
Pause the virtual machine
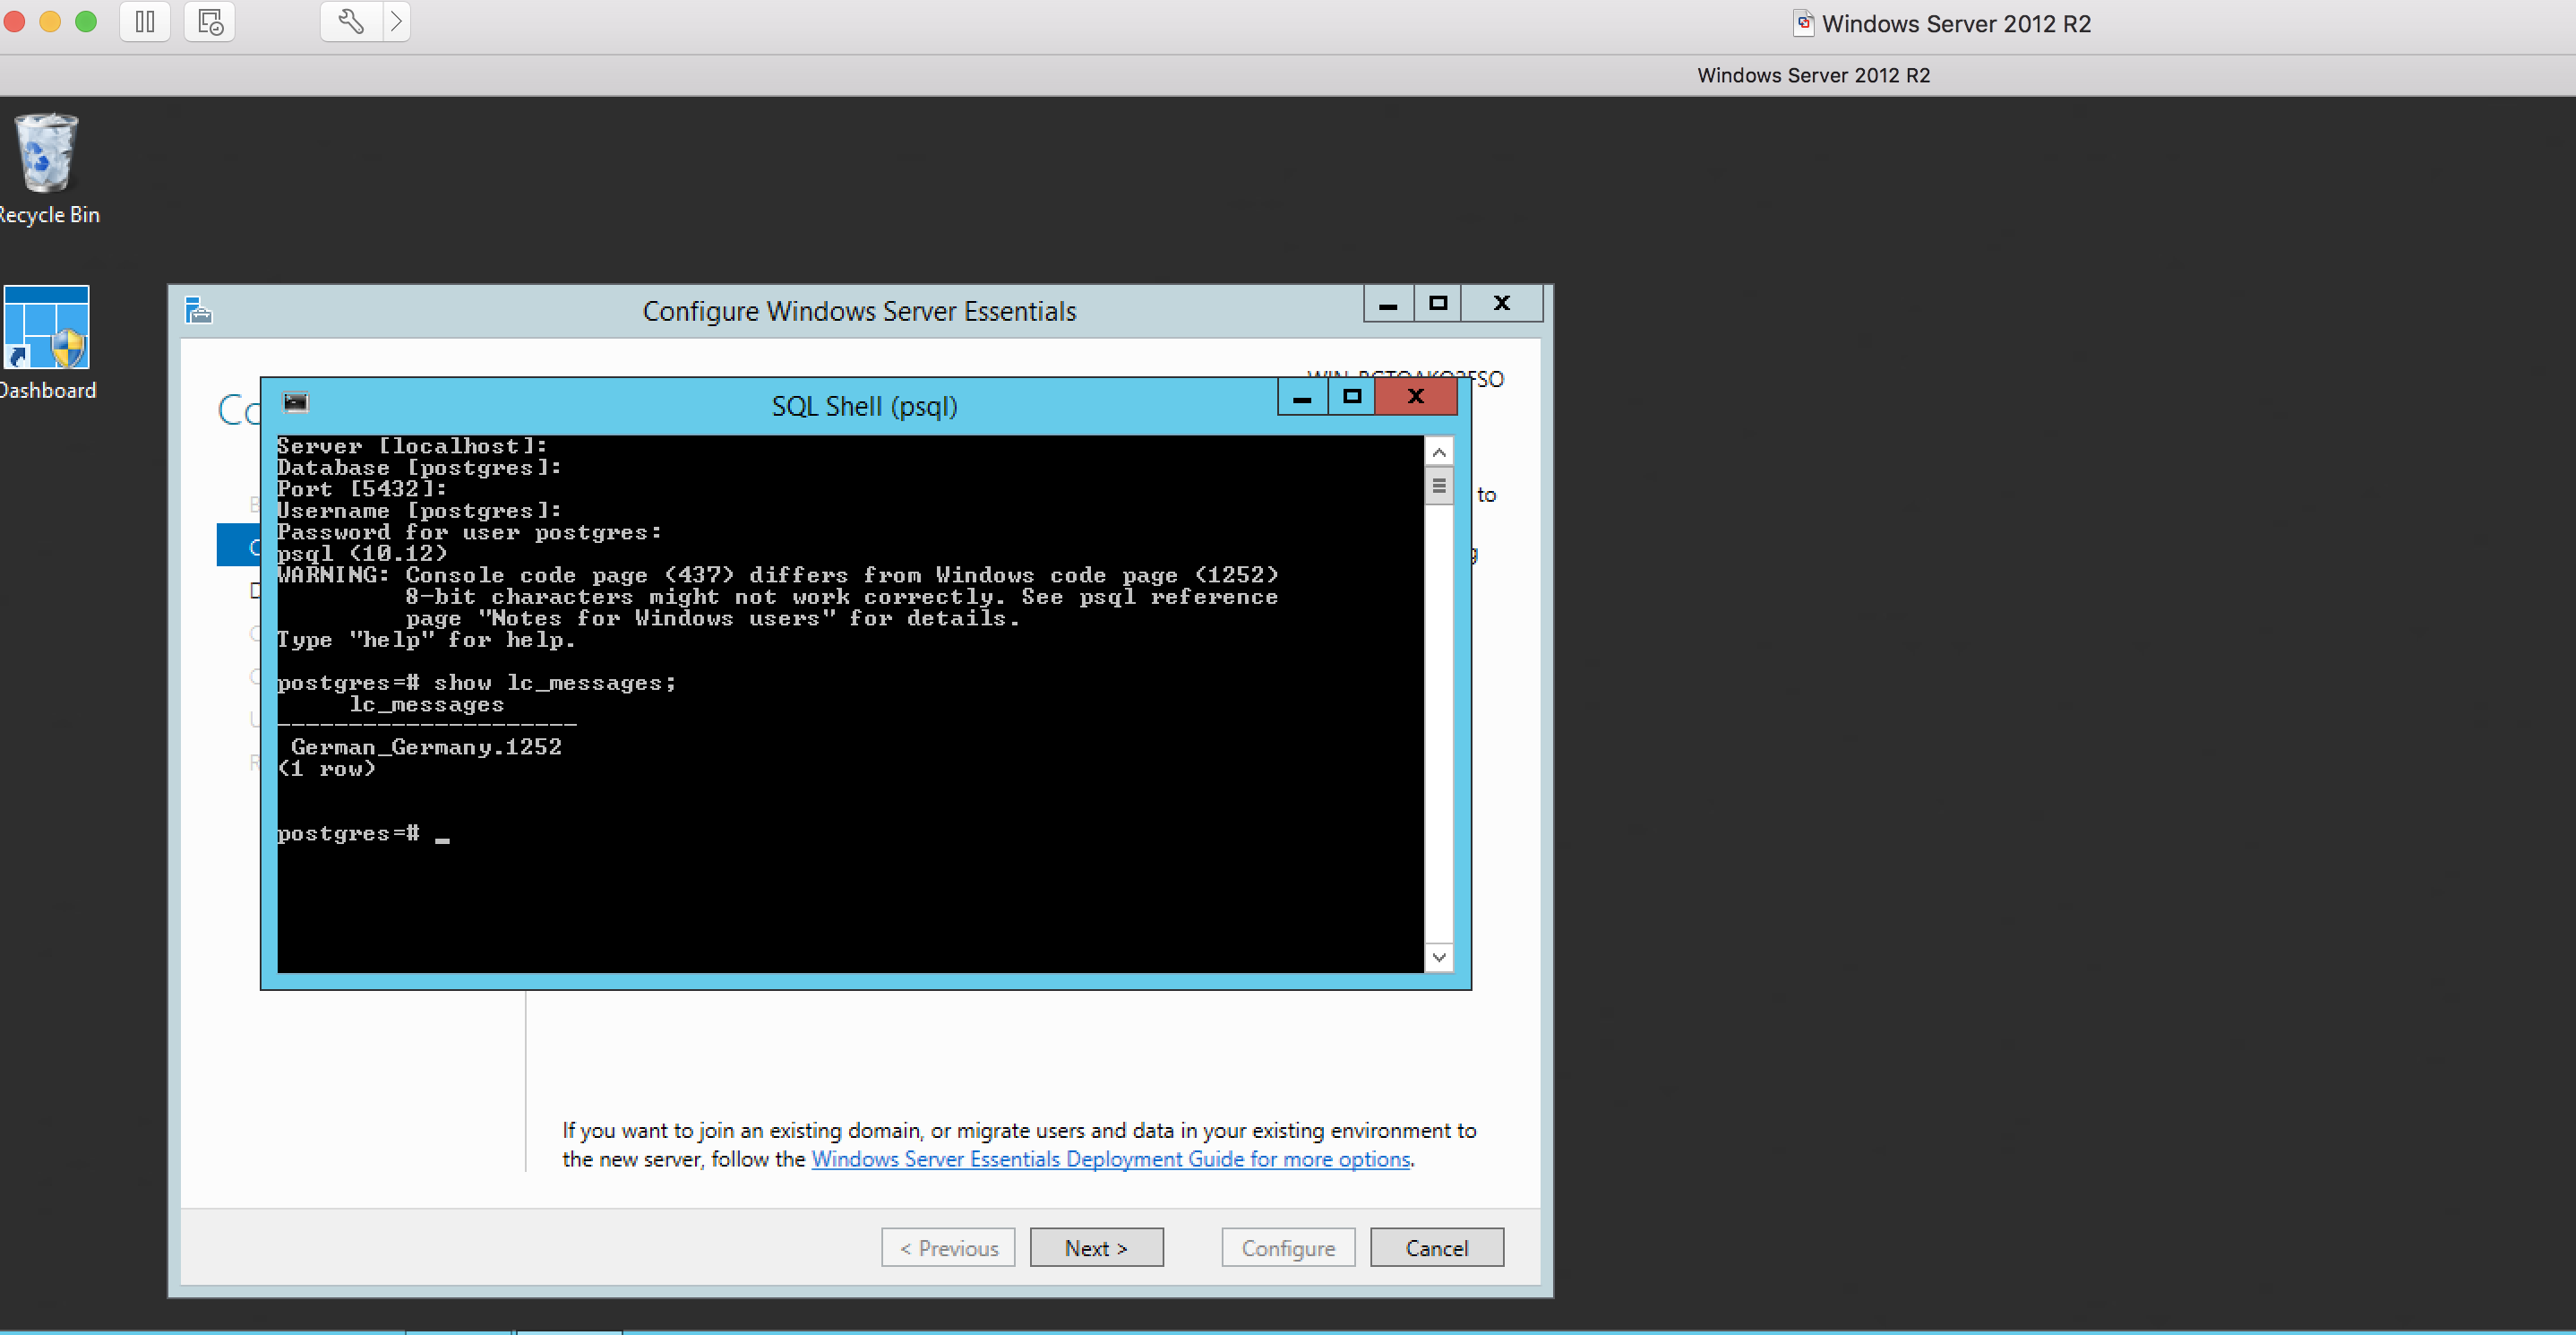[x=145, y=21]
